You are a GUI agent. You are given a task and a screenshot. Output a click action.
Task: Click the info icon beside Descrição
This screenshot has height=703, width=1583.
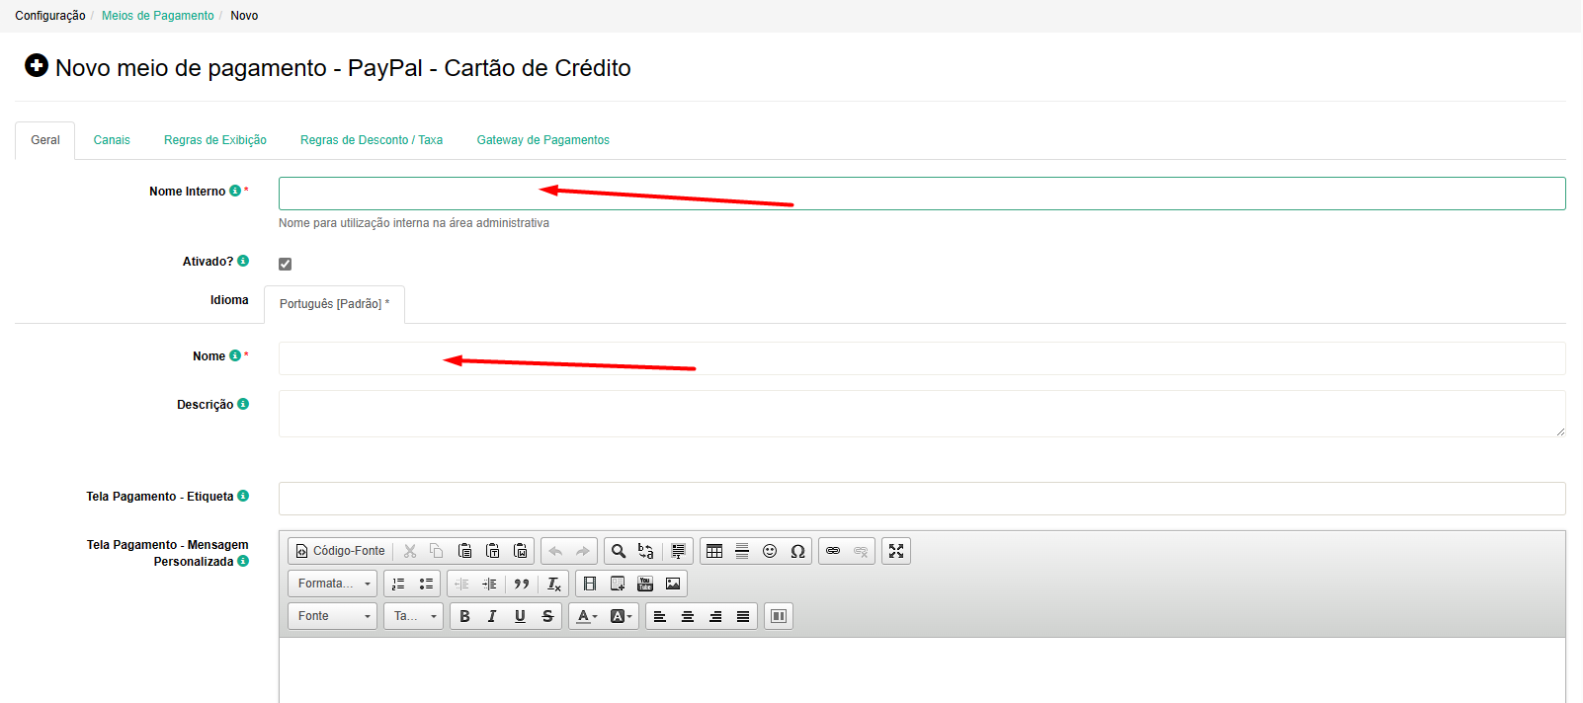click(x=243, y=404)
